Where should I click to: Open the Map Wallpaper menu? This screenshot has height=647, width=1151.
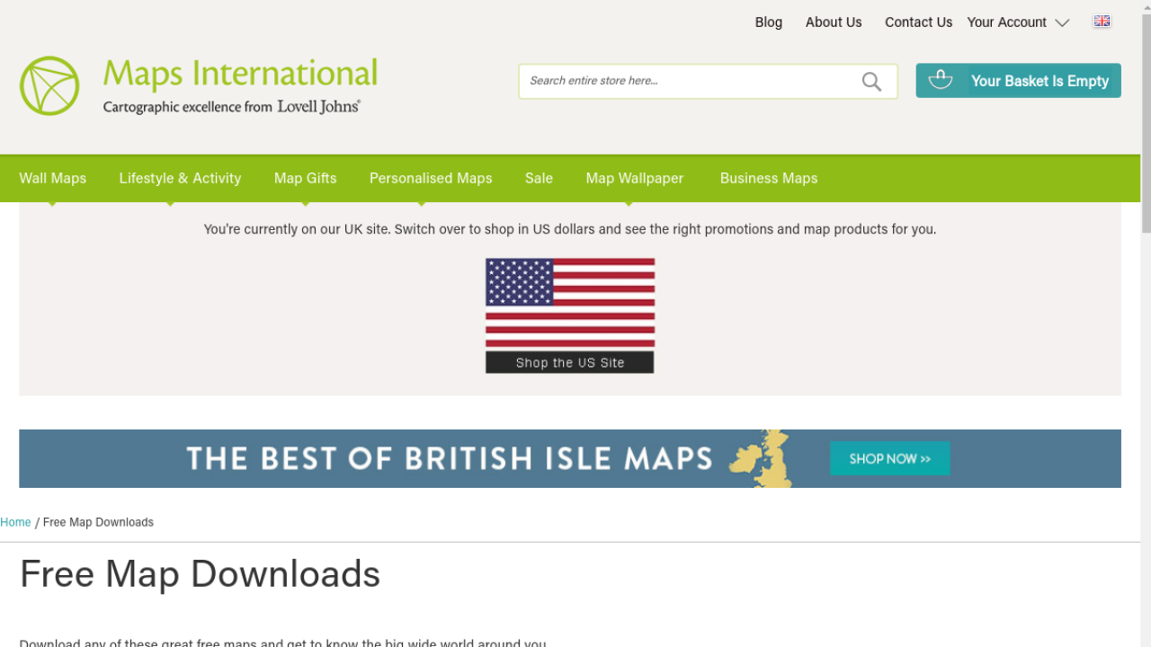[635, 178]
